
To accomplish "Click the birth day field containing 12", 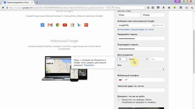I will tap(122, 59).
